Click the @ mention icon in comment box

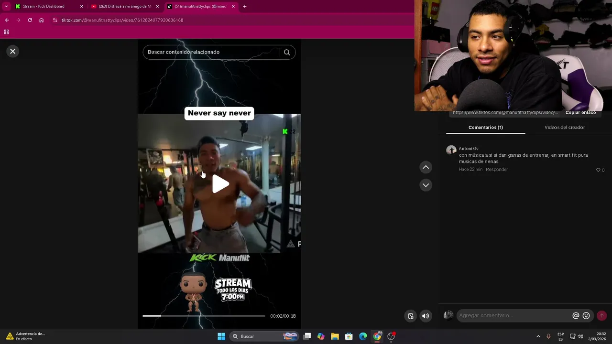576,316
